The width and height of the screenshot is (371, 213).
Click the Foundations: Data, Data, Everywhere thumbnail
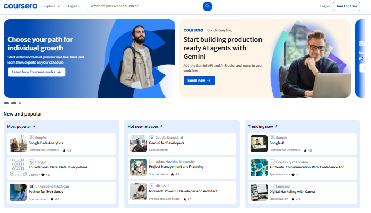(18, 168)
